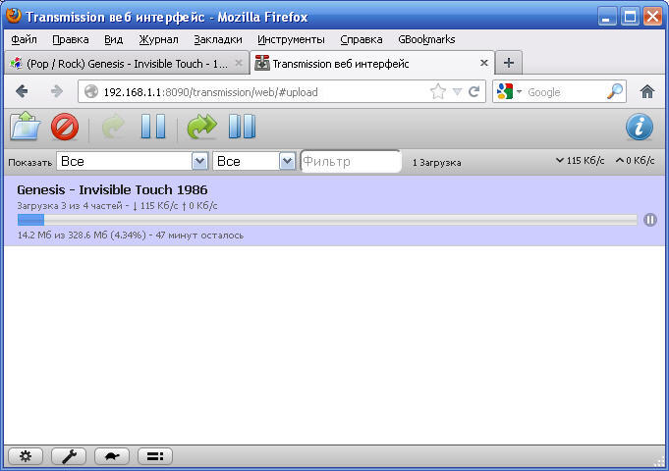
Task: Open the blue inspector info icon
Action: [x=640, y=127]
